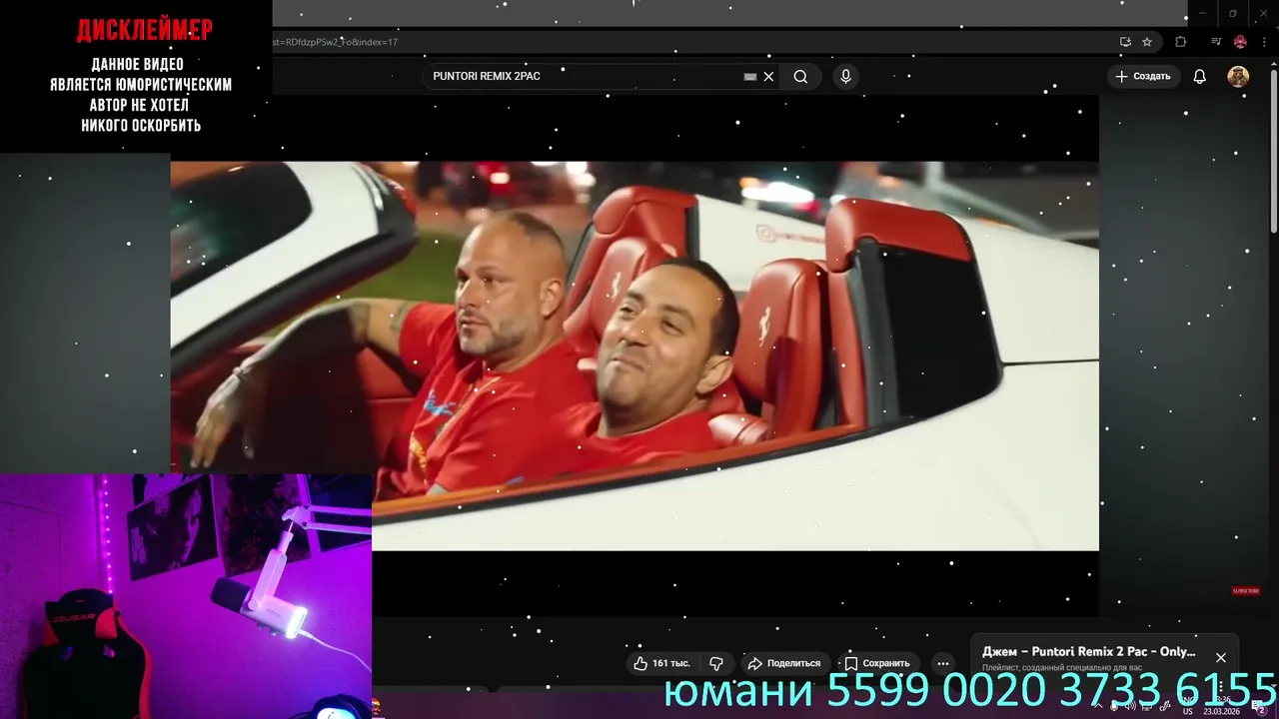
Task: Click the page vertical scrollbar thumb
Action: (x=1273, y=150)
